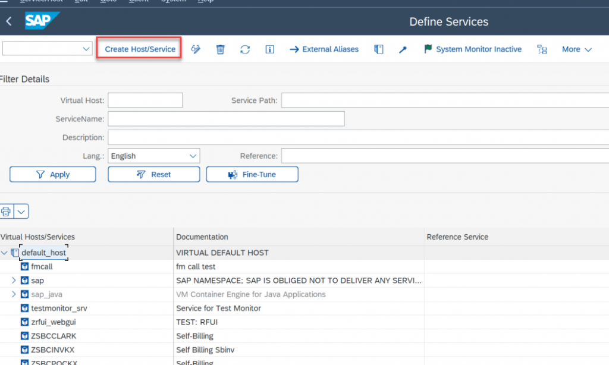Click the service icon beside ZSBCINVKX

24,350
